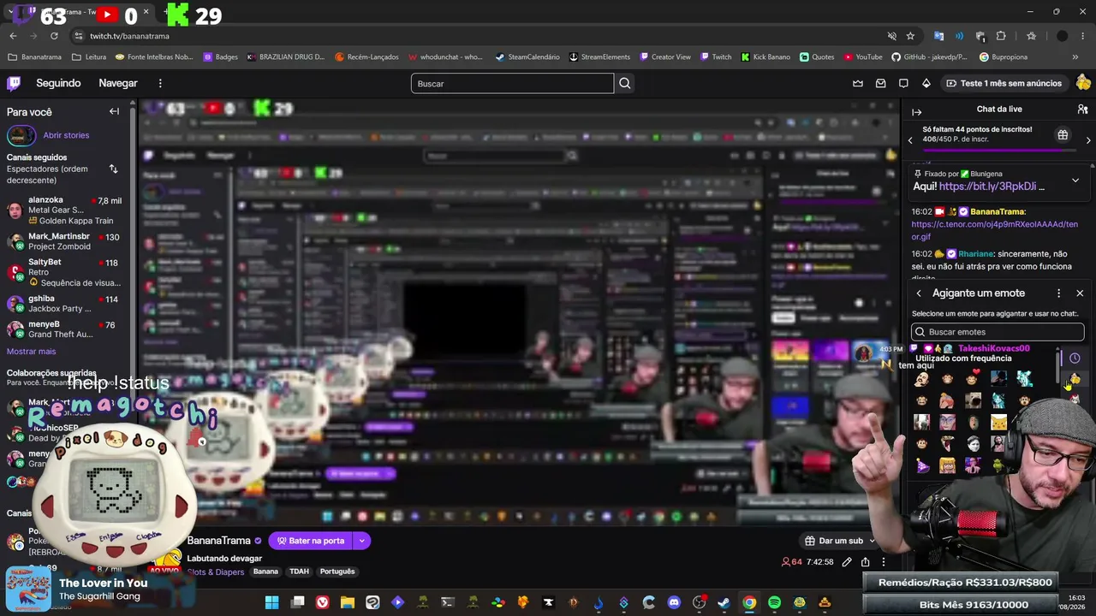Image resolution: width=1096 pixels, height=616 pixels.
Task: Click Teste 1 mês sem anúncios button
Action: point(1004,83)
